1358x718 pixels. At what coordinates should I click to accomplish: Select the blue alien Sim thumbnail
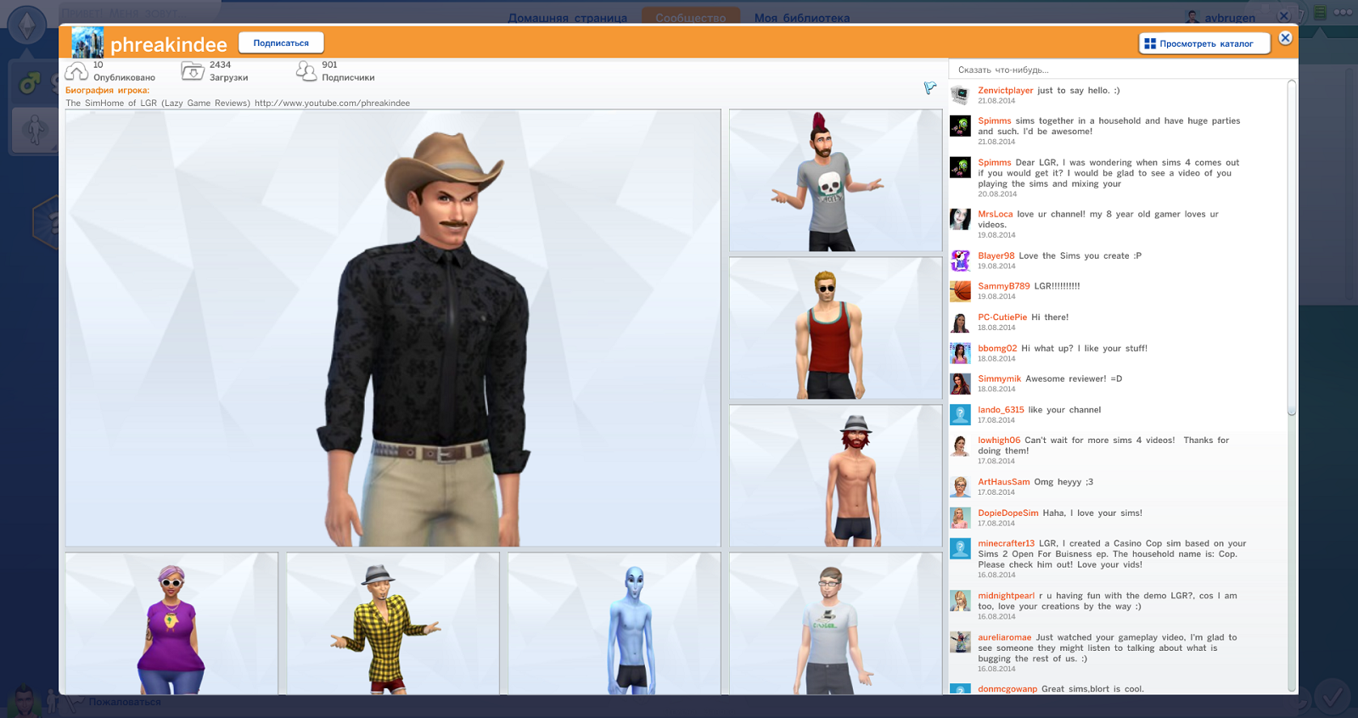614,624
